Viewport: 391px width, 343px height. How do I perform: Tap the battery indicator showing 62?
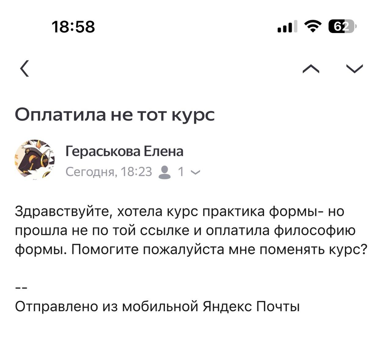[x=342, y=27]
